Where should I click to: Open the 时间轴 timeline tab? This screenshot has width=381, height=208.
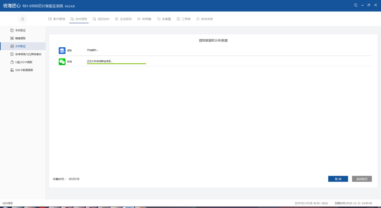point(144,19)
